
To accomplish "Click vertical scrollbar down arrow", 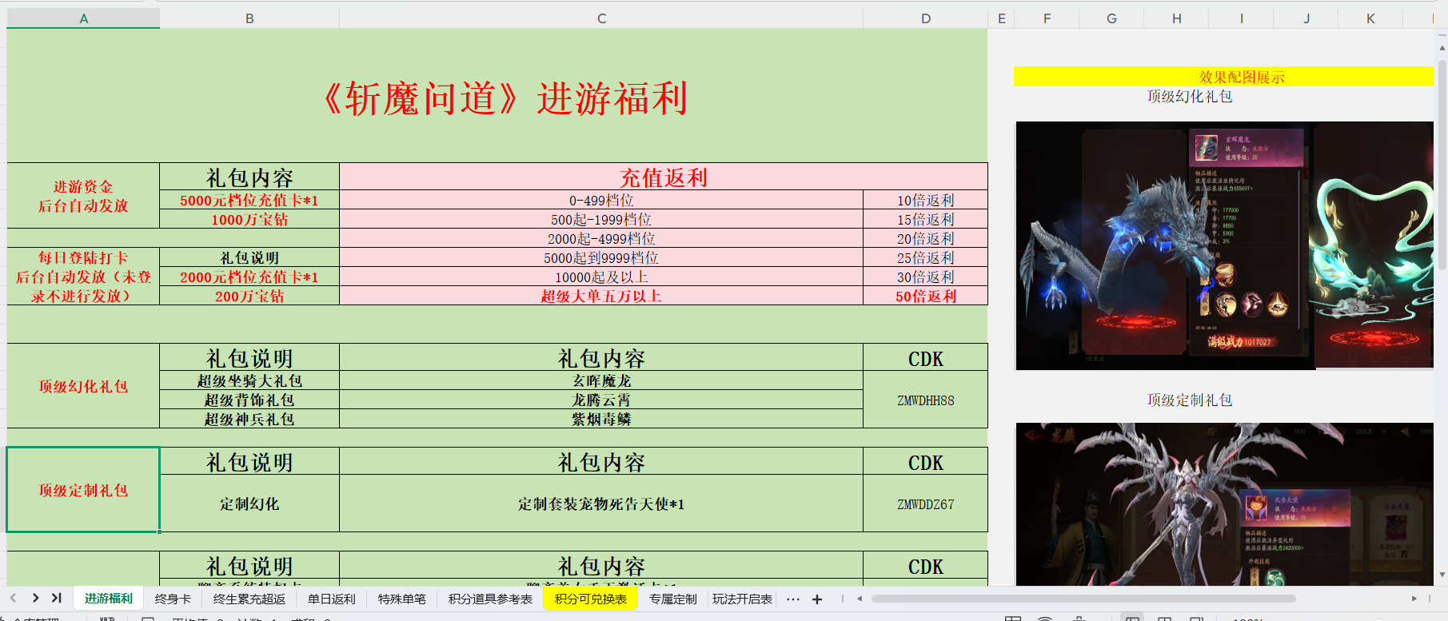I will coord(1442,575).
